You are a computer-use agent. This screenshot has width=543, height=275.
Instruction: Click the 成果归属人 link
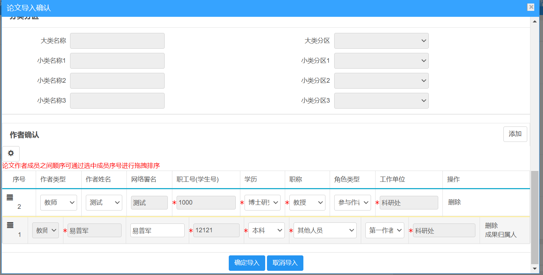point(501,235)
